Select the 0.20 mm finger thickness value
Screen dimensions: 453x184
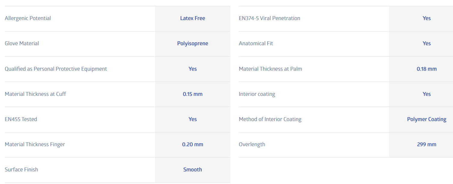point(192,144)
